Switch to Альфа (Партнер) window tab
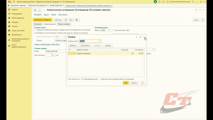Viewport: 213px width, 120px height. [x=56, y=5]
